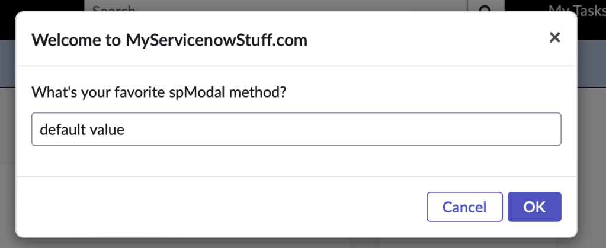
Task: Click the empty end of the text field
Action: tap(415, 129)
